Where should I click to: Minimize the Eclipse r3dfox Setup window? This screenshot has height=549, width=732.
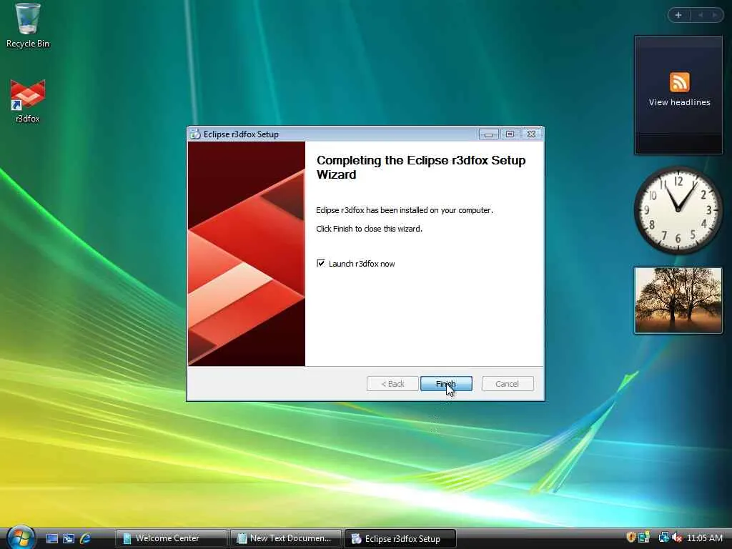(x=488, y=134)
